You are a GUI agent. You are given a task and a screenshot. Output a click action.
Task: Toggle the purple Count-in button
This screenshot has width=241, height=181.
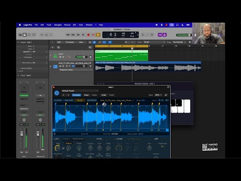pos(160,35)
